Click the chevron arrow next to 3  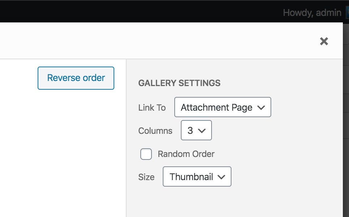202,131
